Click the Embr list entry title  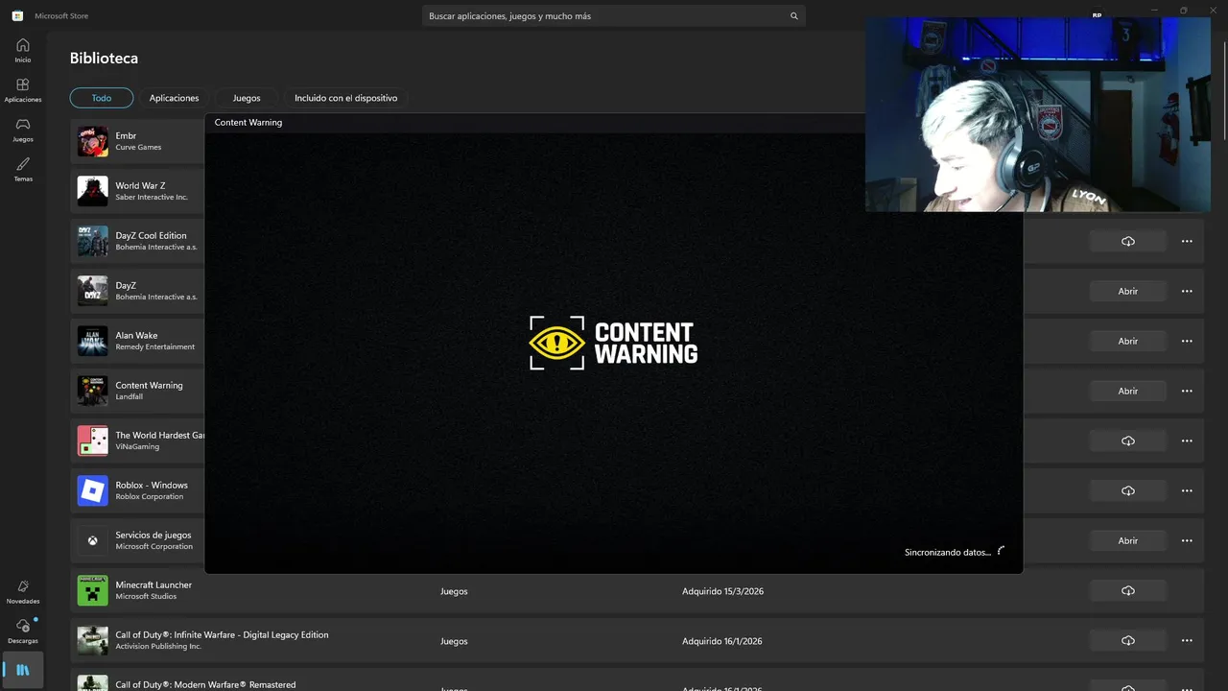pos(126,136)
